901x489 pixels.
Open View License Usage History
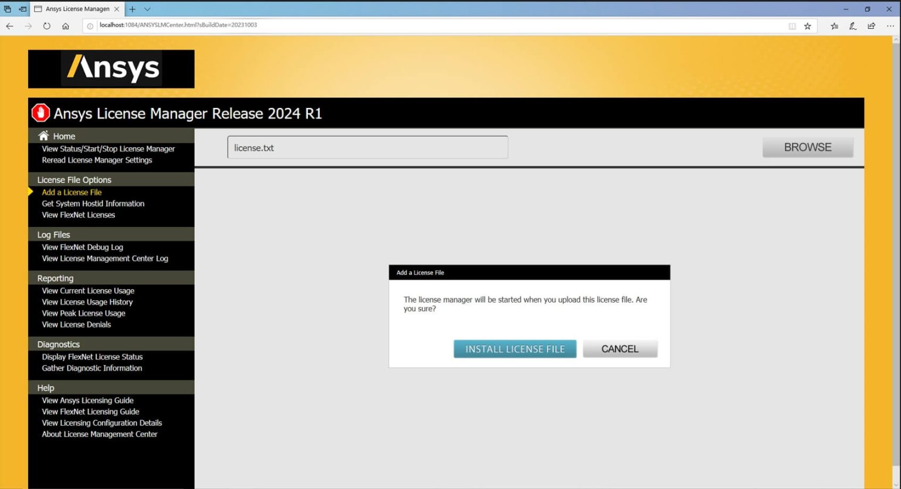(87, 302)
